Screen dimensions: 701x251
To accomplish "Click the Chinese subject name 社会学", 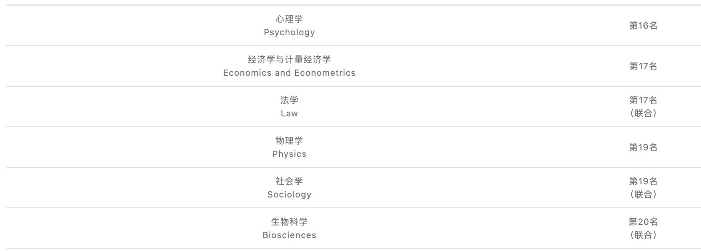I will click(289, 181).
